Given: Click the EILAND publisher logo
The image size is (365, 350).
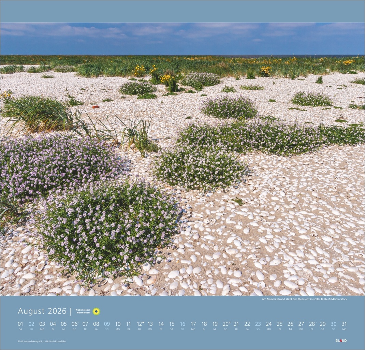Looking at the screenshot, I should coord(341,340).
